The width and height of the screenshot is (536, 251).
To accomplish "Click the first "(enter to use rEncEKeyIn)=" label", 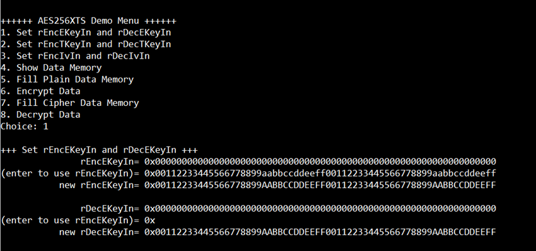I will [70, 173].
